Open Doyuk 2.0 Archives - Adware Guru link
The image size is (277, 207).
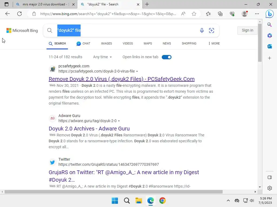pos(89,129)
